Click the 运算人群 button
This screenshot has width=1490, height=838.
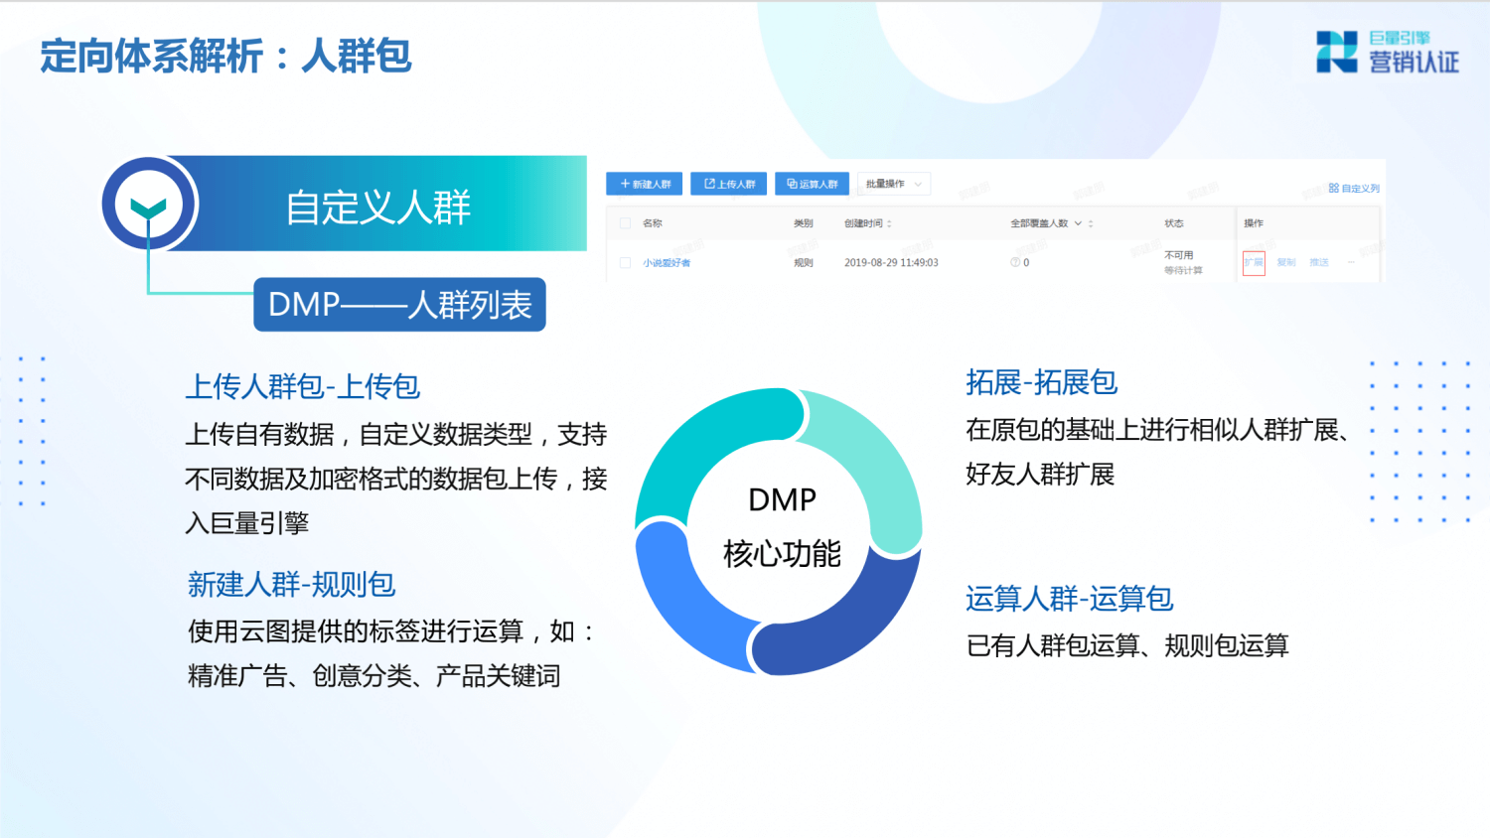[x=813, y=184]
